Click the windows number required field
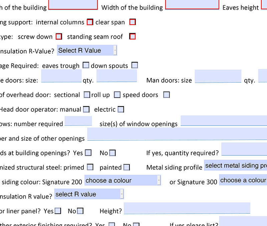267x226 pixels. [x=78, y=121]
